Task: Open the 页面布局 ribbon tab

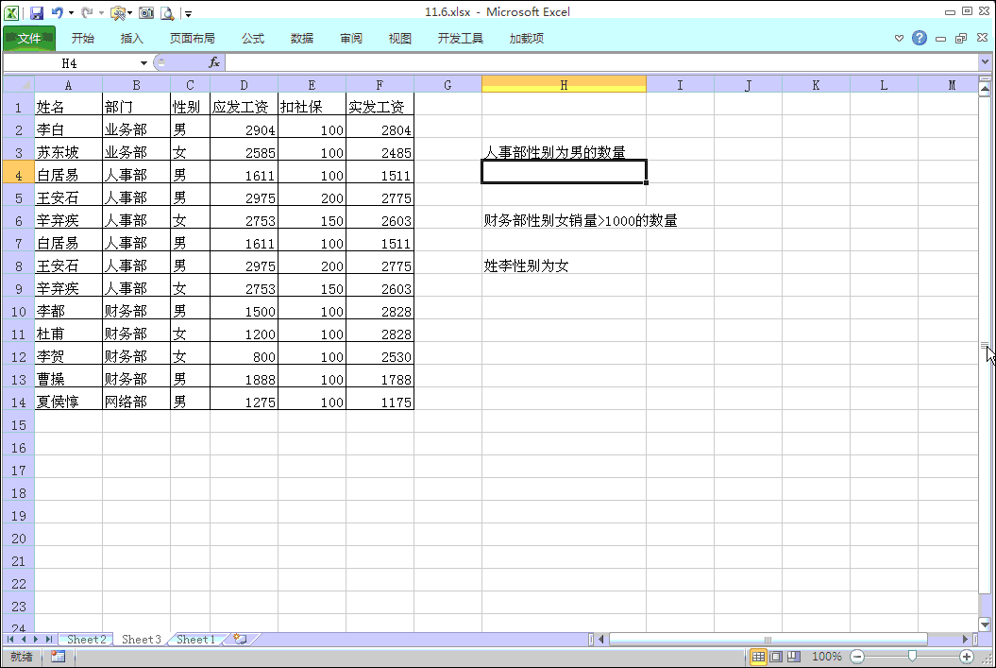Action: click(192, 38)
